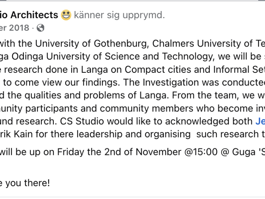Click "Odinga University of Science and Technology"
The height and width of the screenshot is (199, 265).
(x=113, y=56)
